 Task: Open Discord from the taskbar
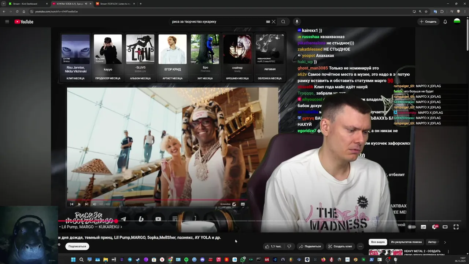point(202,260)
